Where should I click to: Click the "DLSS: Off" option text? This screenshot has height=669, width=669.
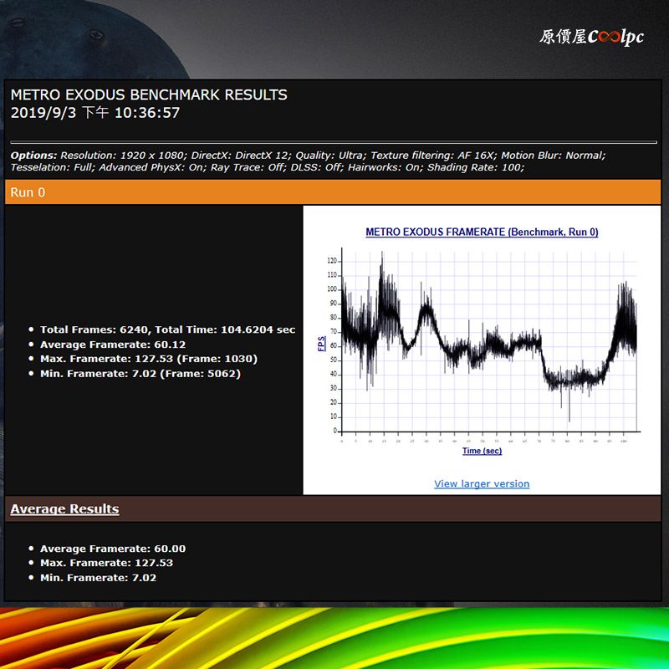pos(316,167)
